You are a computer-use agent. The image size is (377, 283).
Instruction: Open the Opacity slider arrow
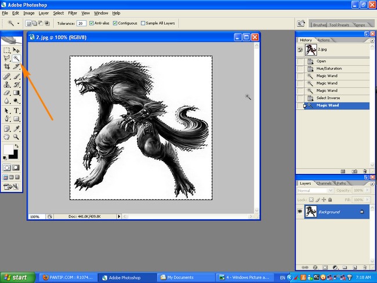point(367,190)
